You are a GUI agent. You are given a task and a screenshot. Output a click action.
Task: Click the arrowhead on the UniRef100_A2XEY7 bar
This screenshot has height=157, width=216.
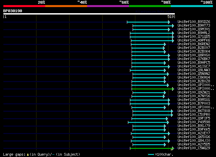169,134
